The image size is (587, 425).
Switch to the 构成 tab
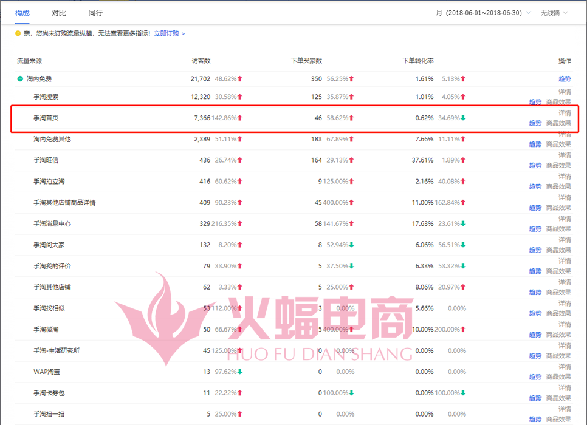click(22, 13)
